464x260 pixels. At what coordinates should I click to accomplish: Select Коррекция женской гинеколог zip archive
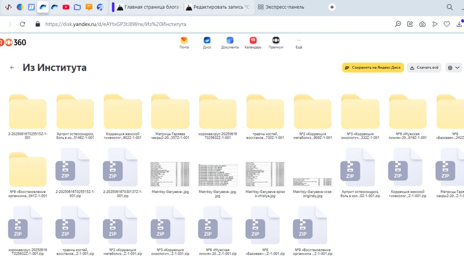[408, 173]
